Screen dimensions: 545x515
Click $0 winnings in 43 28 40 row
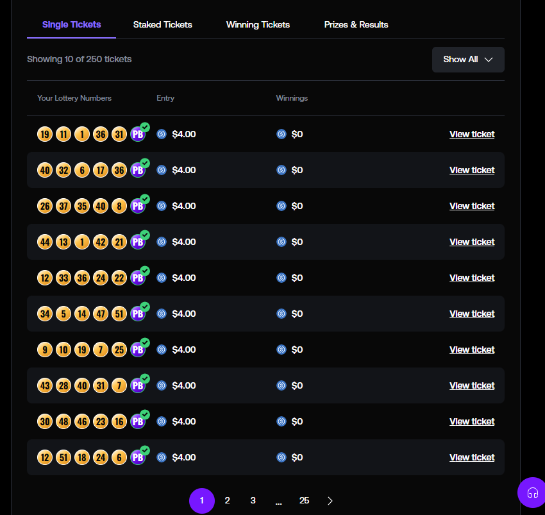point(297,385)
